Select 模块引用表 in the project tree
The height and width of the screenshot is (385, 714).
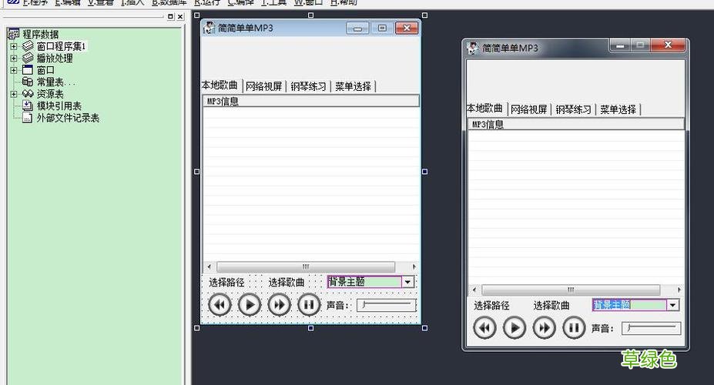pos(59,105)
